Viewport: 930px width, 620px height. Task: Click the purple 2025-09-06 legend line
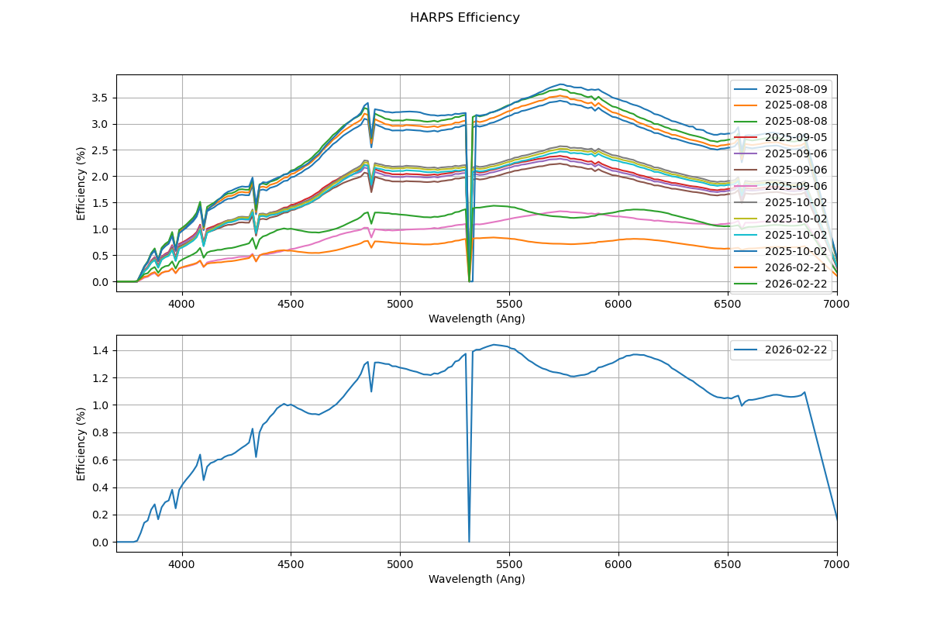pos(748,153)
